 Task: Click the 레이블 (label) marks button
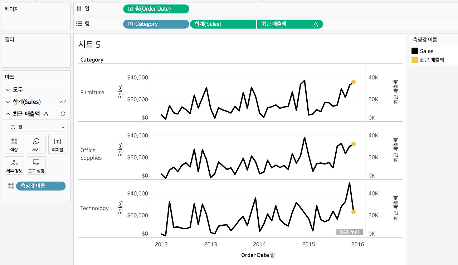(x=58, y=144)
